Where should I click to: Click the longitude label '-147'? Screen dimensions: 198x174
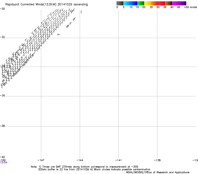click(x=41, y=160)
